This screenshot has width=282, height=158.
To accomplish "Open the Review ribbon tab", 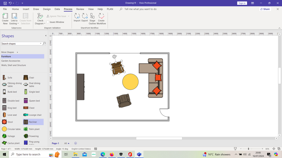I will click(80, 9).
